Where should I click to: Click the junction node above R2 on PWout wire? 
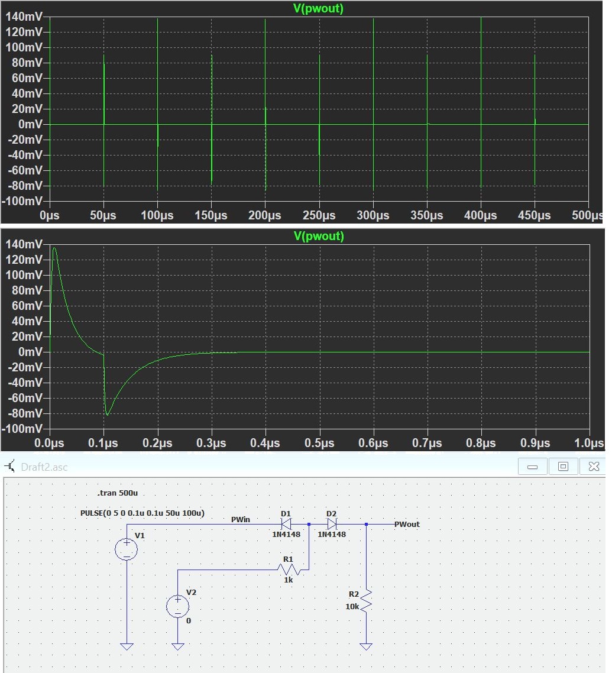pos(366,524)
